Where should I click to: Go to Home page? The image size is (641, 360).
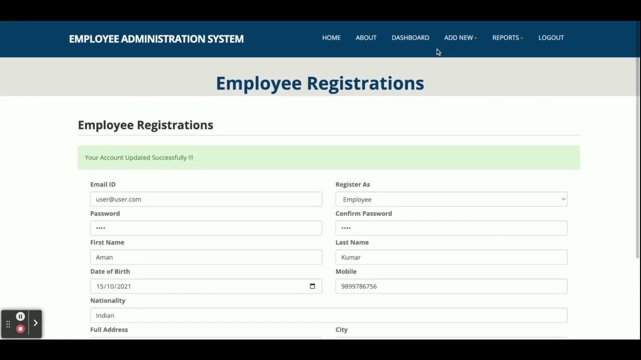tap(331, 37)
